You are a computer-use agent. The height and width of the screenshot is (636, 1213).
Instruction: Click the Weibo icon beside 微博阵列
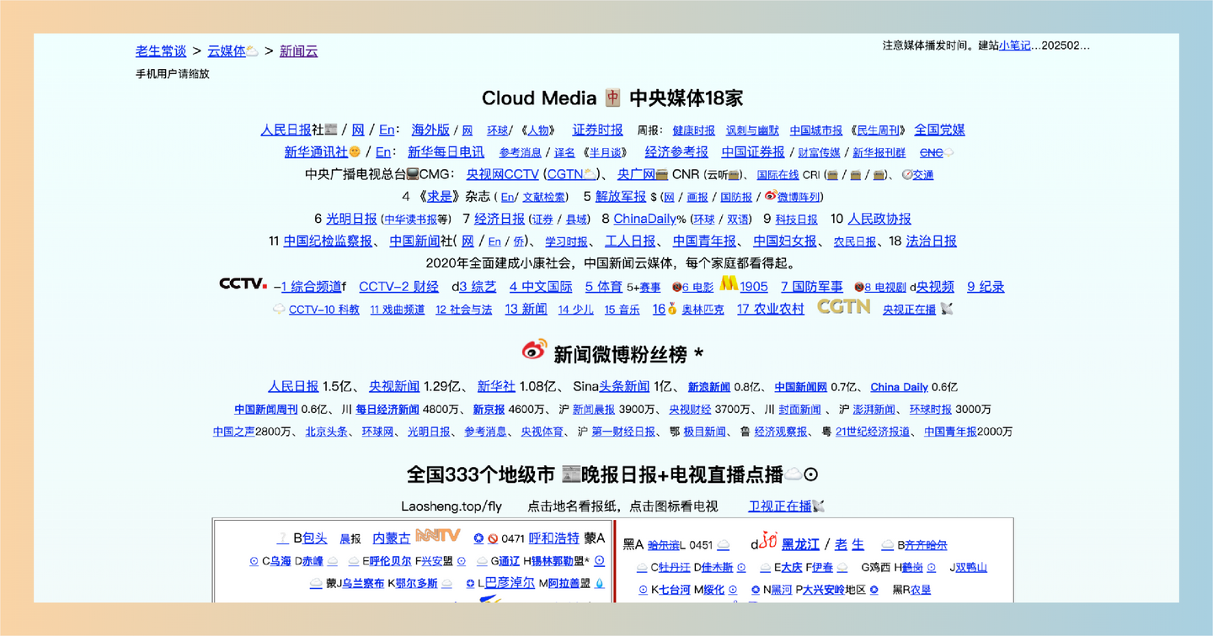[x=770, y=197]
